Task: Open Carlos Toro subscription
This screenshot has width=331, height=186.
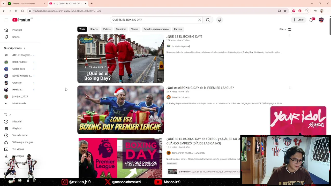Action: click(19, 69)
